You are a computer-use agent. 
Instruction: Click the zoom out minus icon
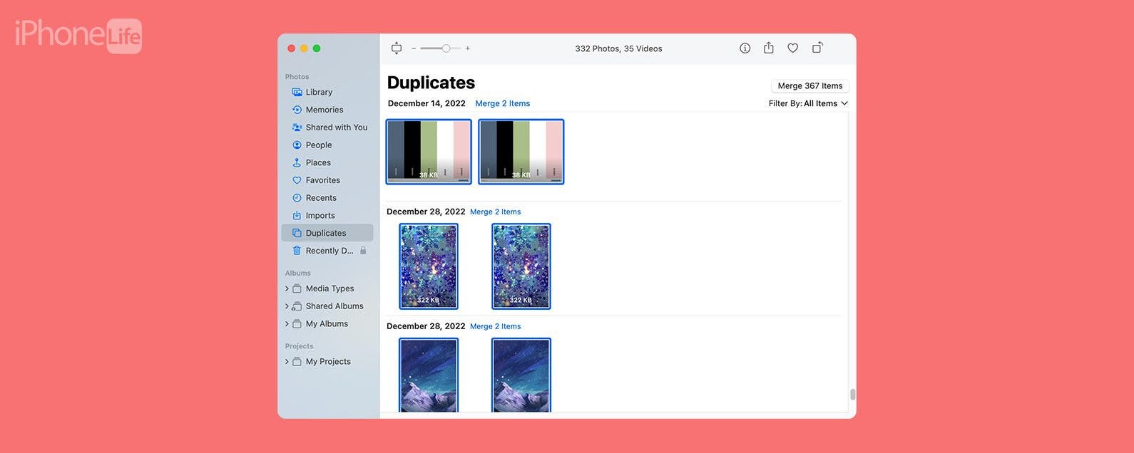[414, 48]
